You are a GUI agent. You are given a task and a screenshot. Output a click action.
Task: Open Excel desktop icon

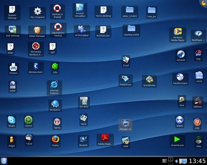(126, 62)
